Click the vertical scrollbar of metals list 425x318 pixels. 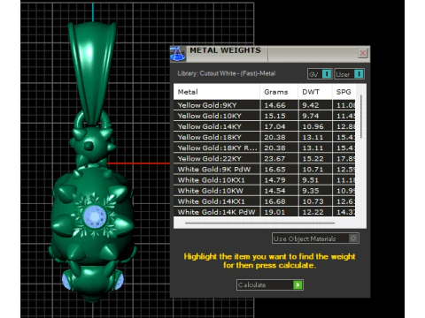tap(361, 117)
